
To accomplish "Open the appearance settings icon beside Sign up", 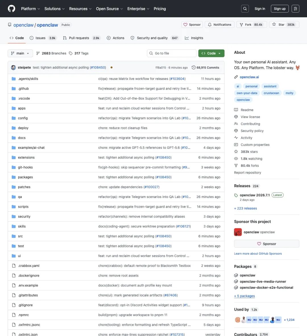I will (x=295, y=9).
